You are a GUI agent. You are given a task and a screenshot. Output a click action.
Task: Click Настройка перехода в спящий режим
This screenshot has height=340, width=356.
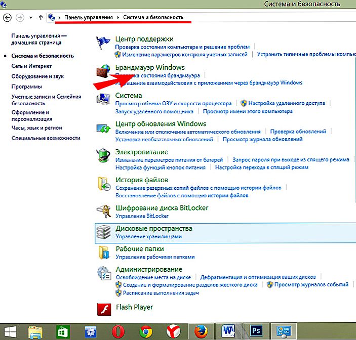point(261,167)
